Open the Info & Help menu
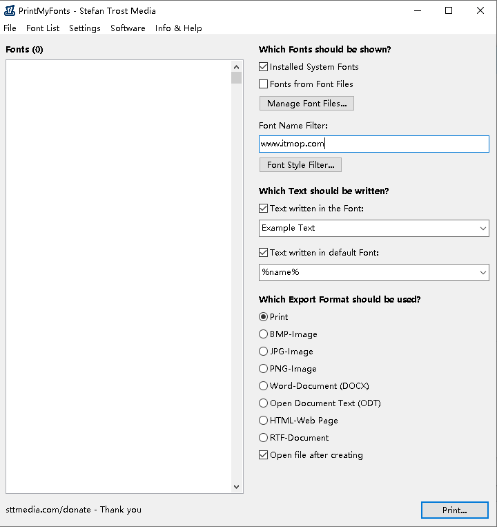 pyautogui.click(x=178, y=28)
